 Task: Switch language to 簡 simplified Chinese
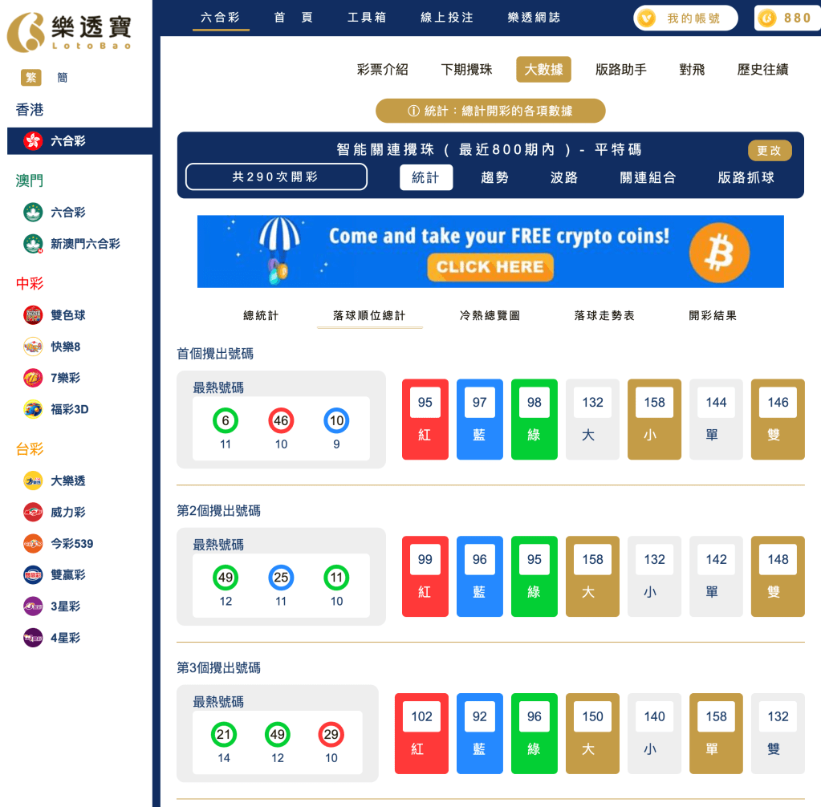point(63,78)
